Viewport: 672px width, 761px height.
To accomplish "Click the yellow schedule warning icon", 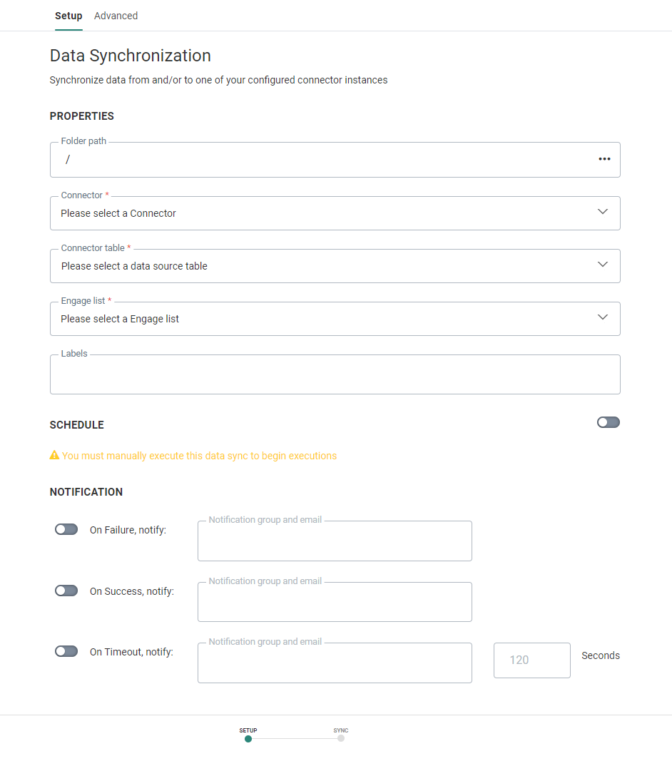I will tap(54, 455).
